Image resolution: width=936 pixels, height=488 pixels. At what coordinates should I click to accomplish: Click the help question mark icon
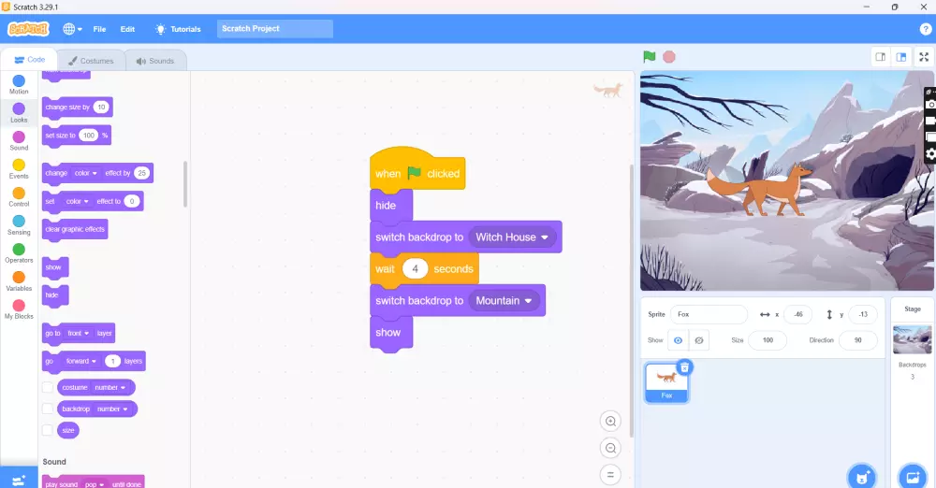(926, 29)
